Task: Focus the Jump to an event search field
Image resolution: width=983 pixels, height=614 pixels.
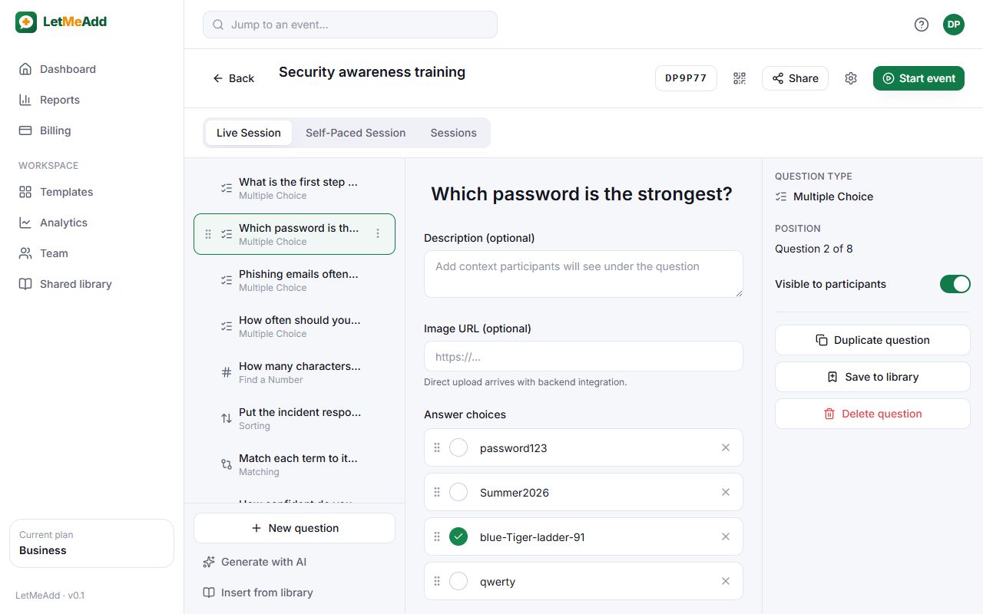Action: point(350,25)
